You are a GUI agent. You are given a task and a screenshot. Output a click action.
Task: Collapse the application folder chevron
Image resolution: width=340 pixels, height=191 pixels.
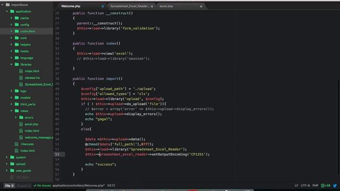click(7, 11)
